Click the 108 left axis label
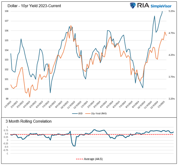Viewport: 178px width, 165px height. coord(7,11)
